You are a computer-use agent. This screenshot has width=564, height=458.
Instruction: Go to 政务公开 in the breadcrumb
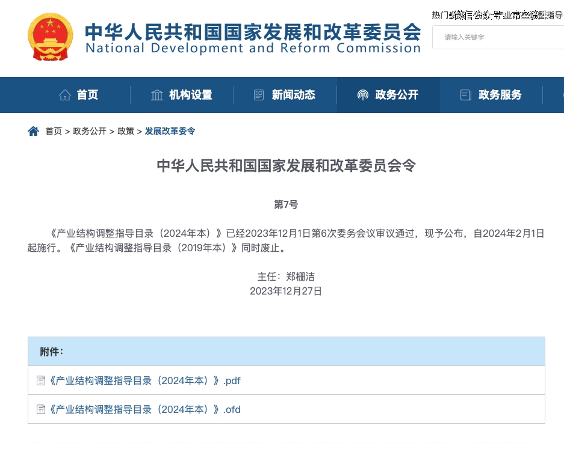point(90,131)
